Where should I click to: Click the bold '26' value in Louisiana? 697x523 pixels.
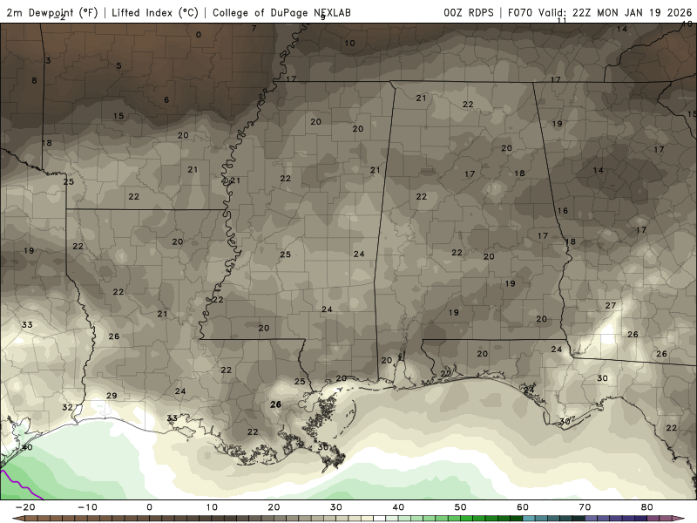coord(275,404)
